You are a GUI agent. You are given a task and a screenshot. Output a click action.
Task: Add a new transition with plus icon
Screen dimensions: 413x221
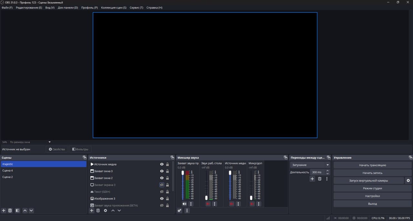click(x=312, y=179)
